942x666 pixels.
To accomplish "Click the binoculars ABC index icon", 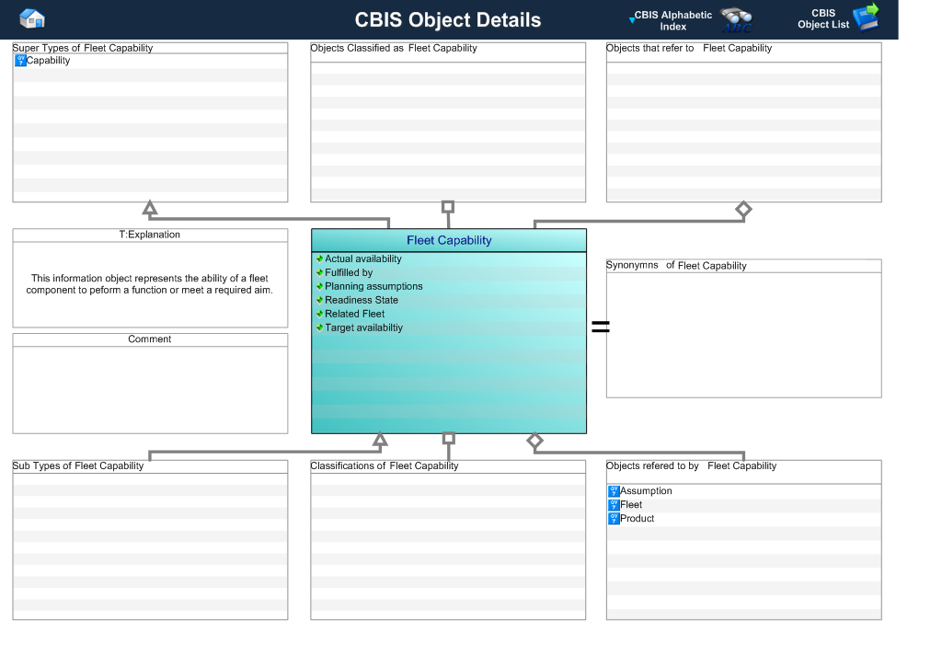I will (736, 20).
